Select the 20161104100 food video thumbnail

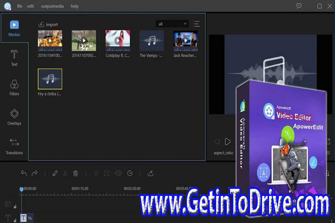(x=50, y=40)
